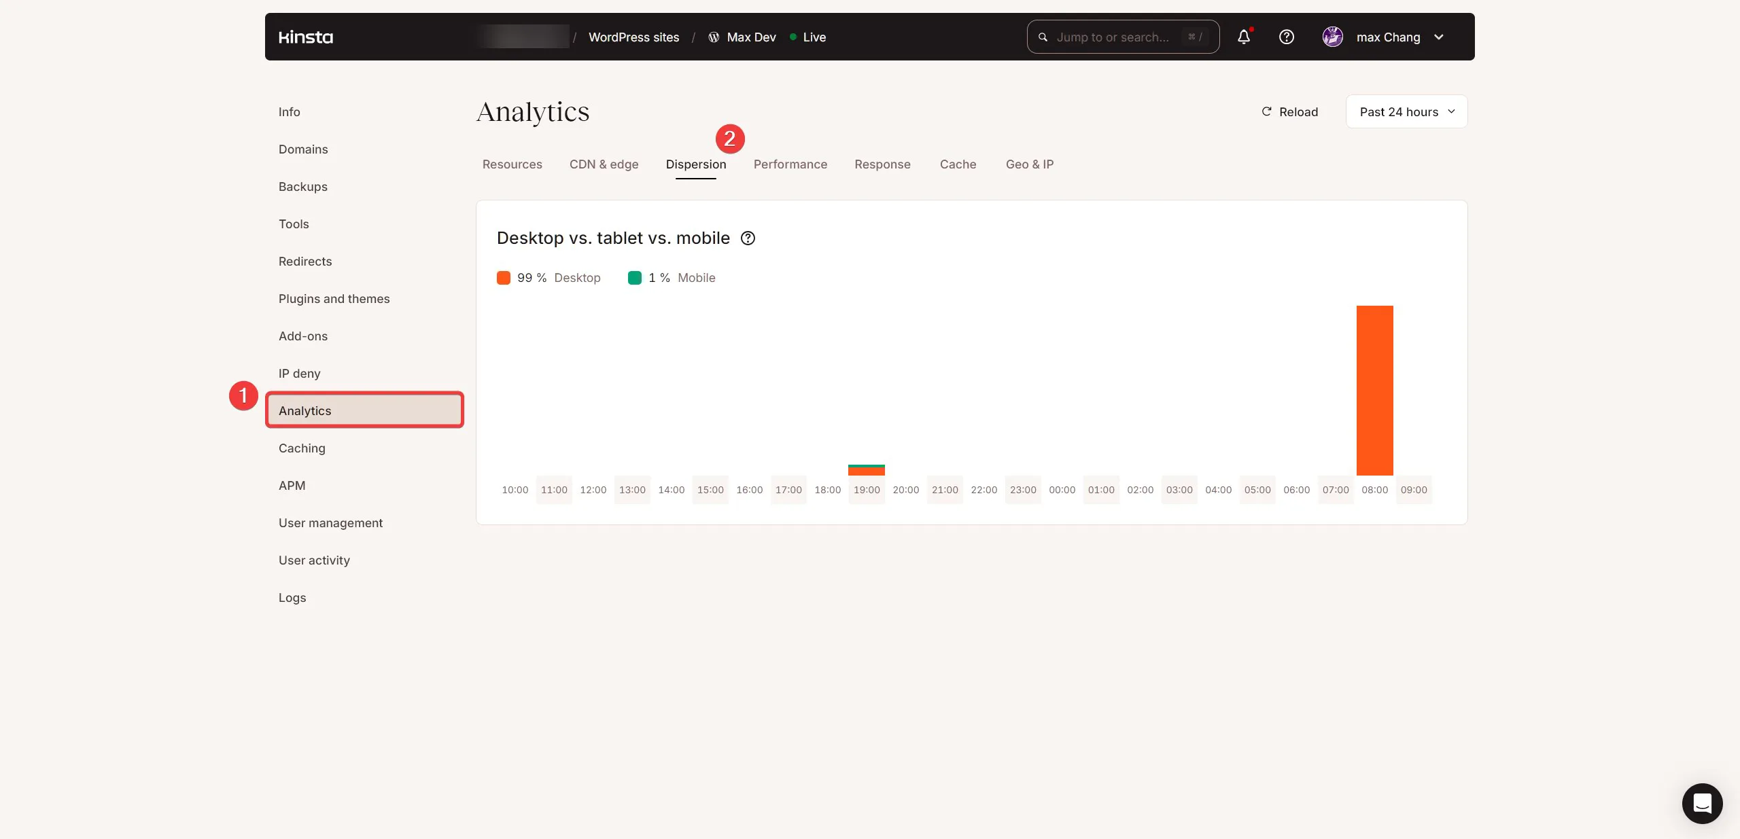
Task: Open the Past 24 hours dropdown
Action: pyautogui.click(x=1406, y=111)
